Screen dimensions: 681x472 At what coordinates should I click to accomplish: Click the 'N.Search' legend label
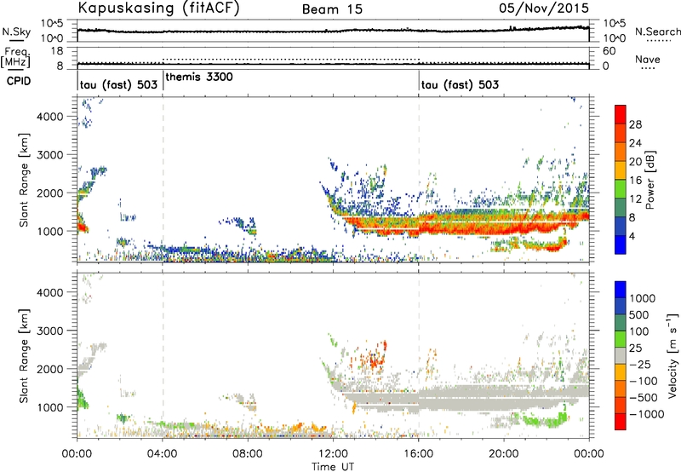point(657,32)
